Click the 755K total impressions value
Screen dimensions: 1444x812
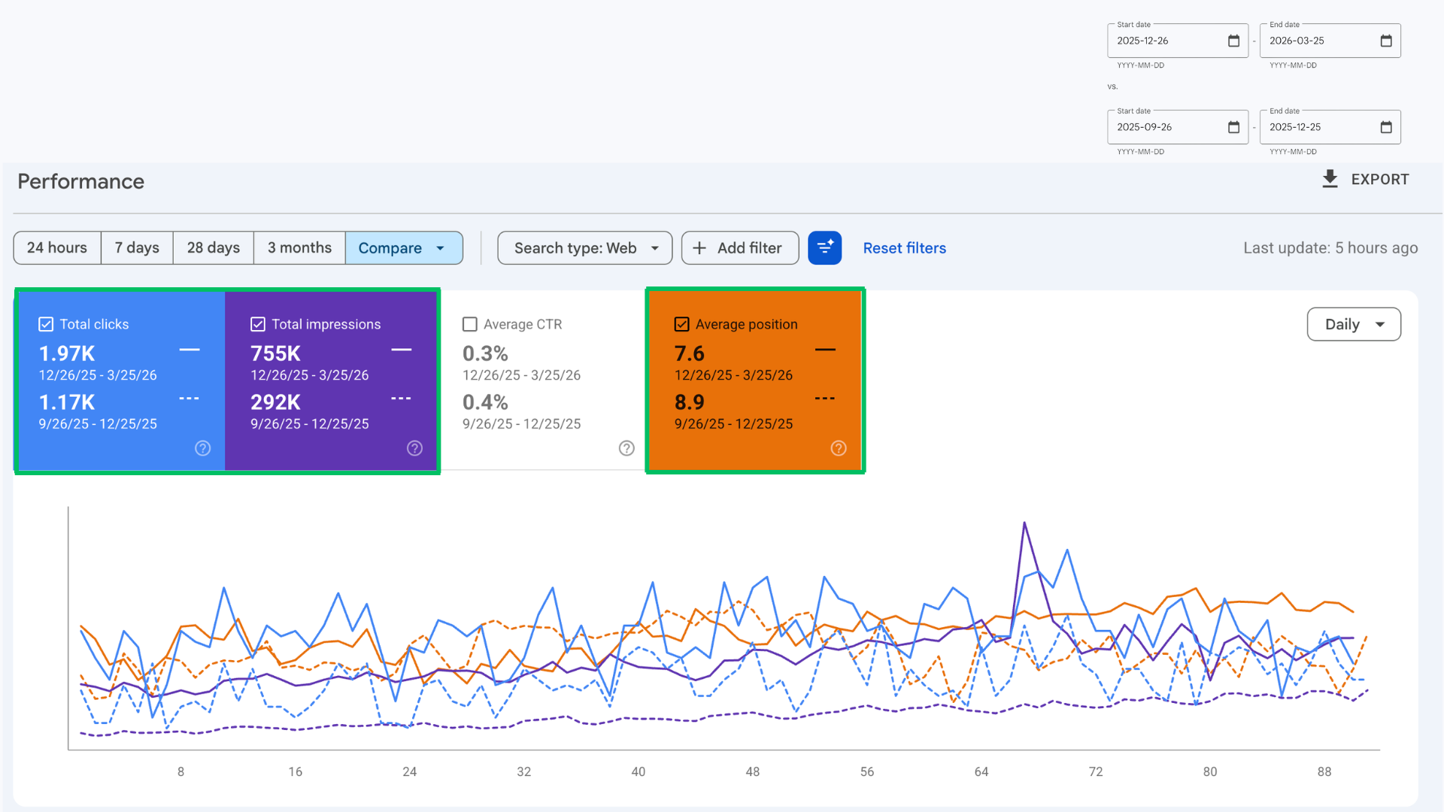[x=275, y=353]
